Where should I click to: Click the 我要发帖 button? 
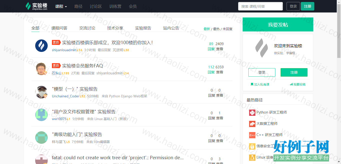click(278, 24)
